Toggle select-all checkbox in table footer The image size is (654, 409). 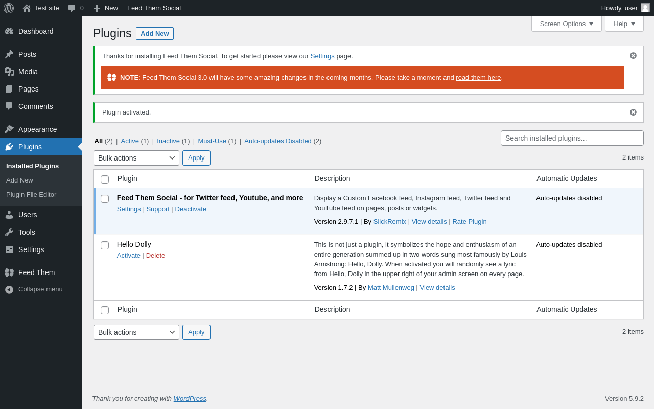(x=105, y=310)
